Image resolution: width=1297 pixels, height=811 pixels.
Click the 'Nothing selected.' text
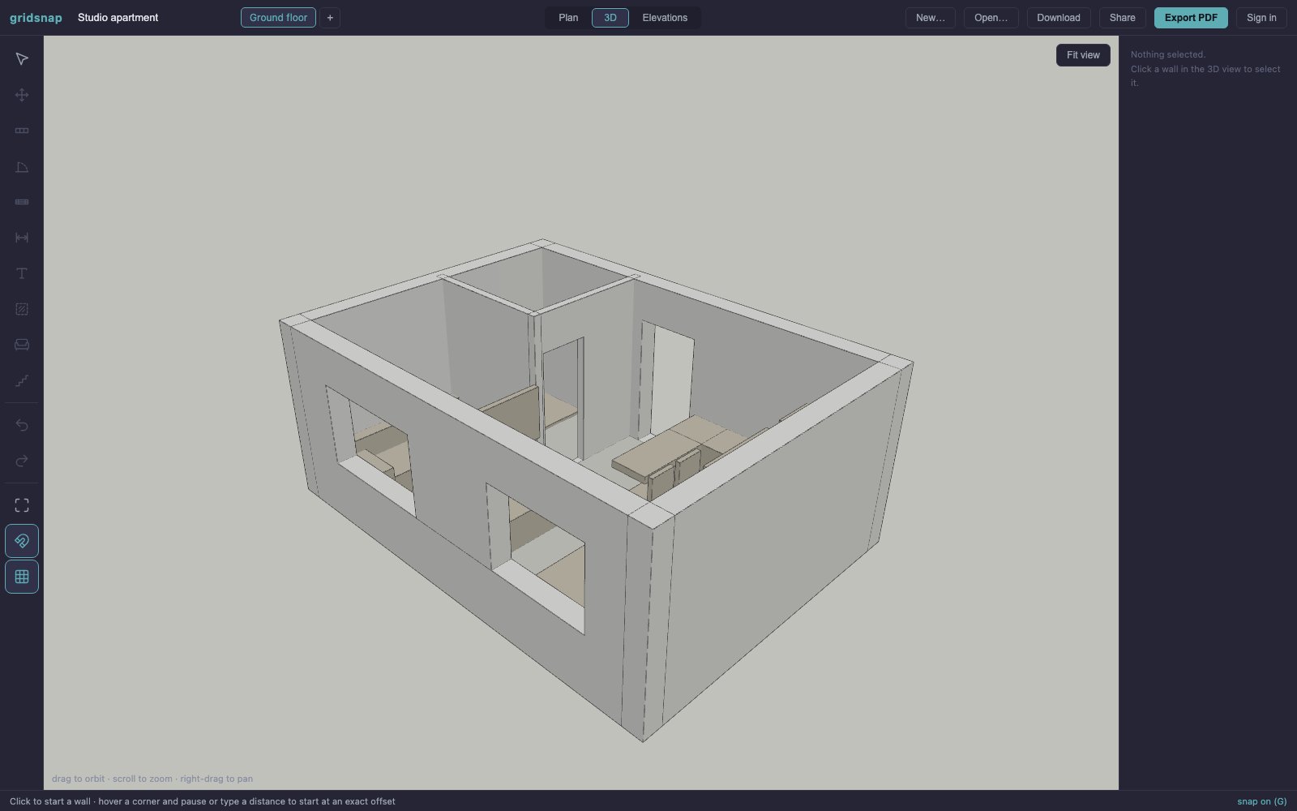1168,54
